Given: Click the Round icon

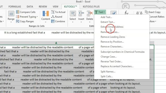Looking at the screenshot, I should point(53,17).
